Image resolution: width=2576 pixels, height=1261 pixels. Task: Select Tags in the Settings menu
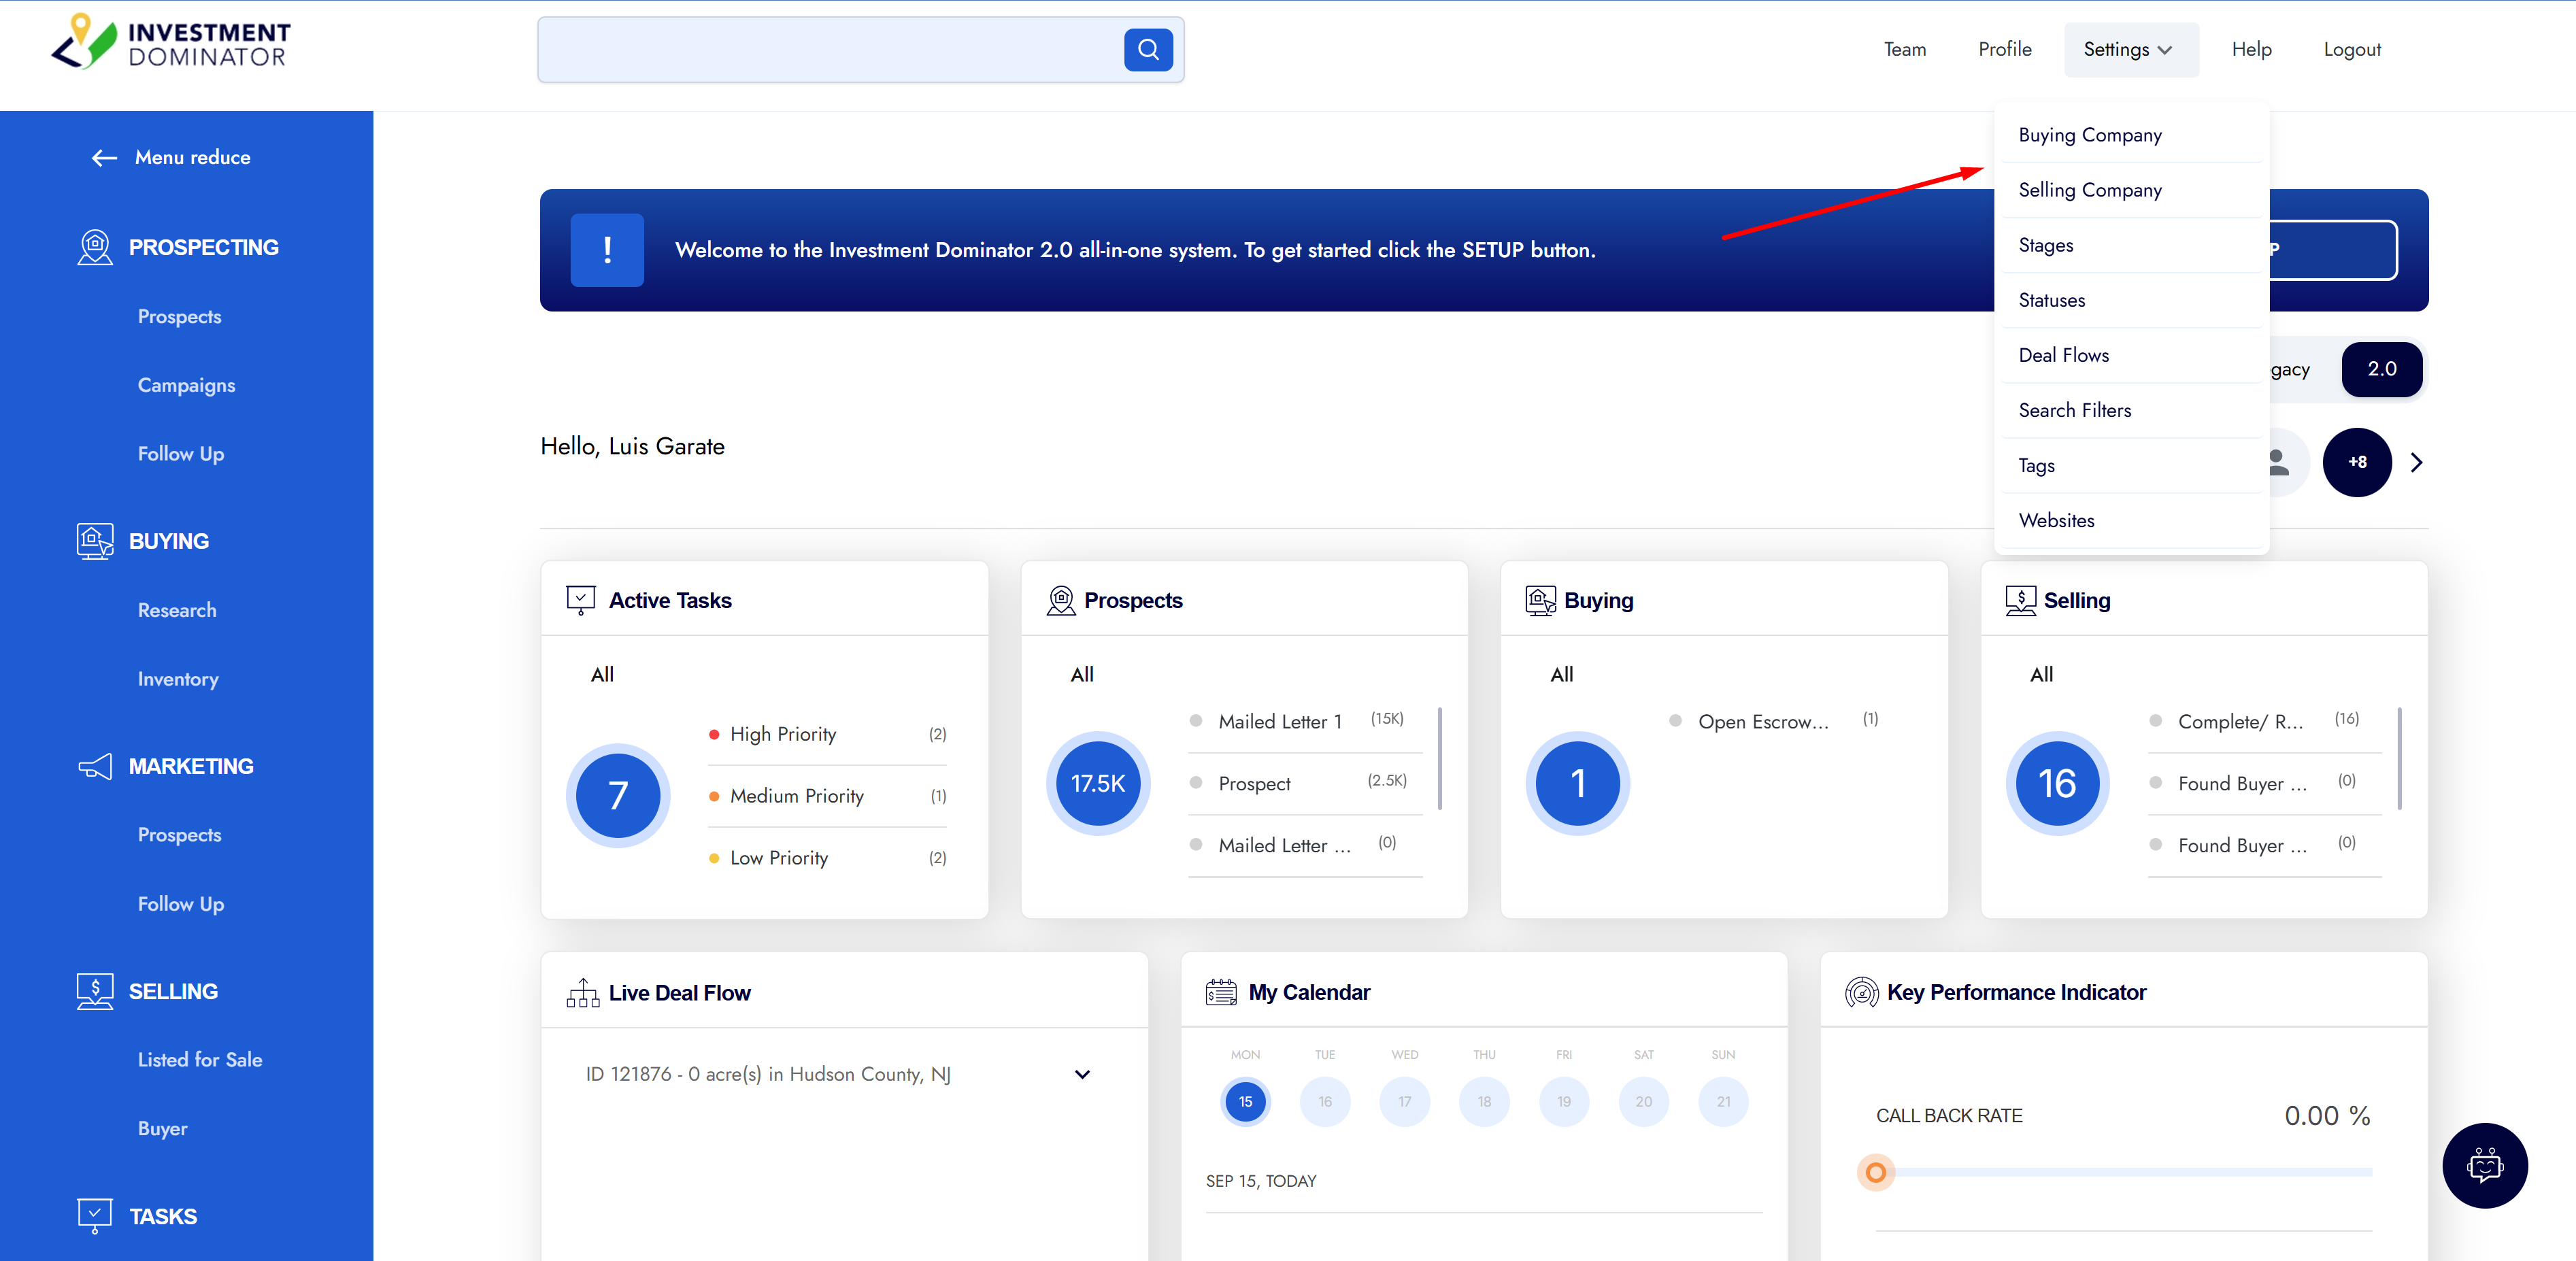click(x=2132, y=465)
